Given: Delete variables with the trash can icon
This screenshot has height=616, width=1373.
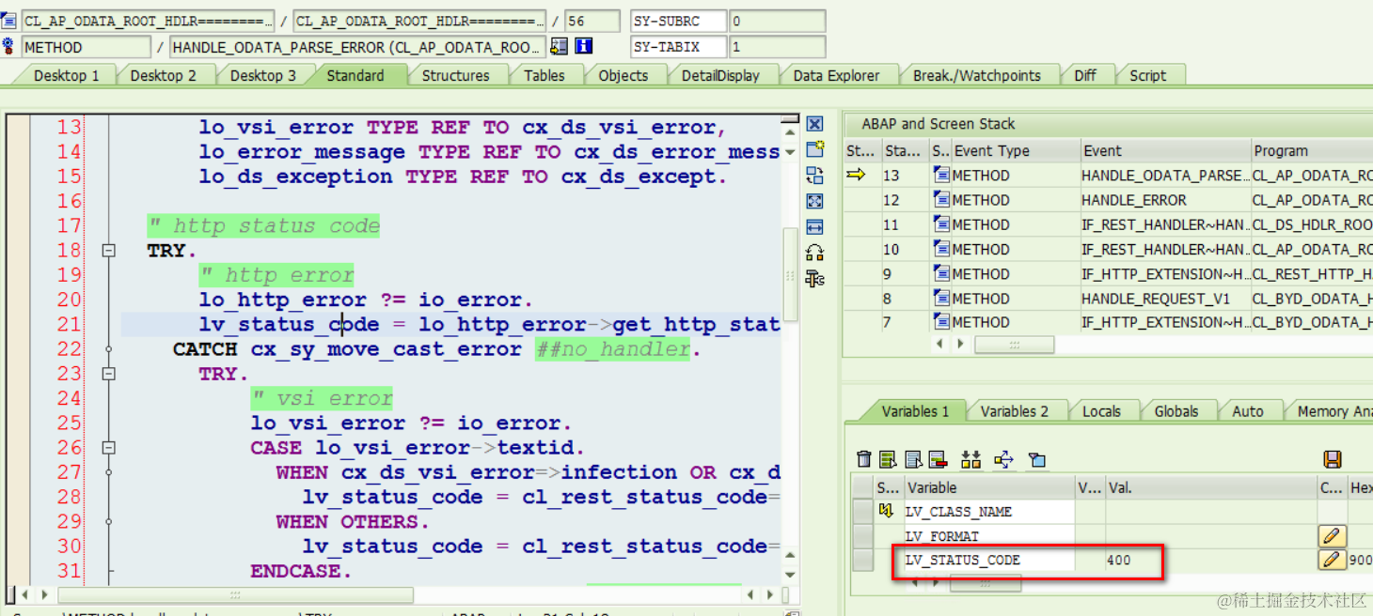Looking at the screenshot, I should (x=864, y=459).
